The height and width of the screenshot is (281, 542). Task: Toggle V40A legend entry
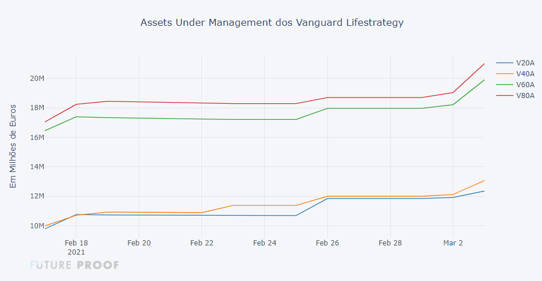[525, 73]
